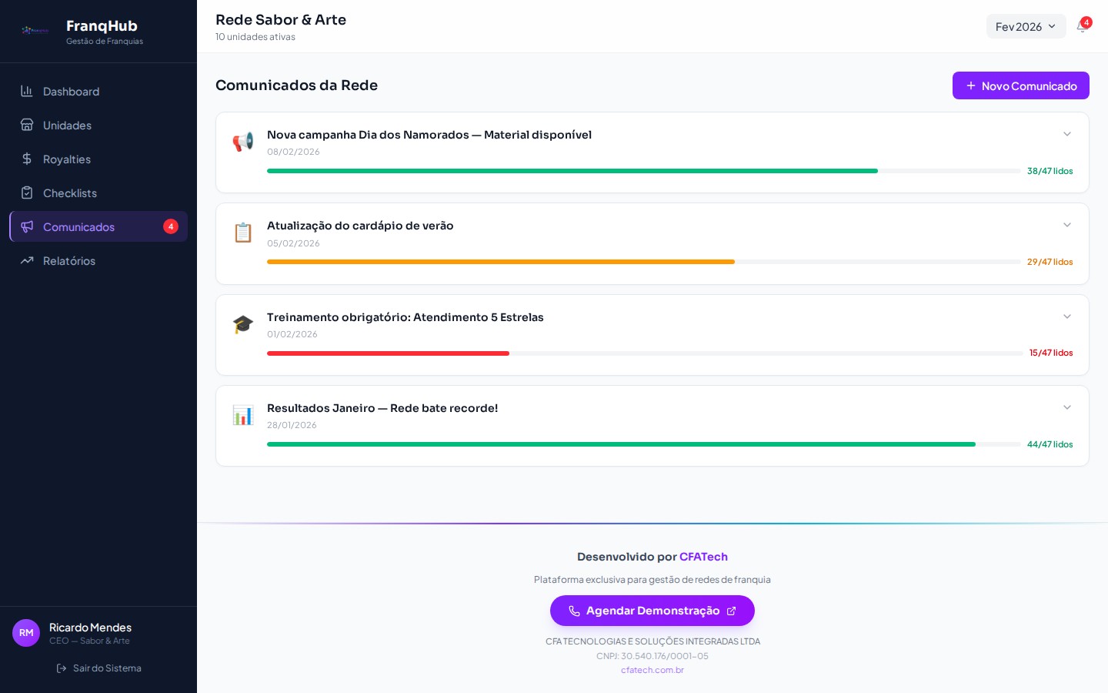Viewport: 1108px width, 693px height.
Task: Select Comunicados in the navigation menu
Action: tap(78, 226)
